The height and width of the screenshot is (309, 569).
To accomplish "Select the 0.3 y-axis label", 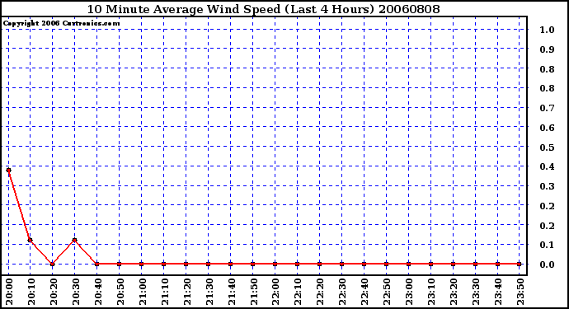I will click(548, 186).
